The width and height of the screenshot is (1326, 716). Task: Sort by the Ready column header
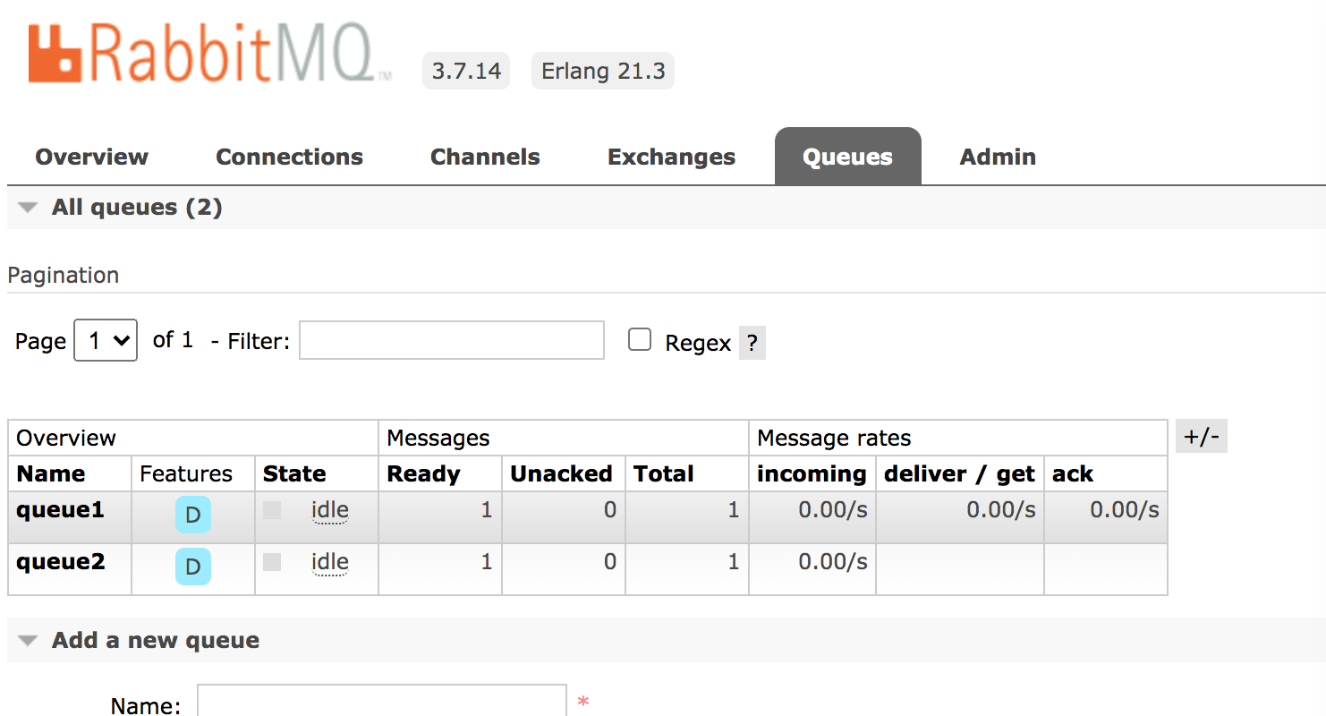click(423, 473)
